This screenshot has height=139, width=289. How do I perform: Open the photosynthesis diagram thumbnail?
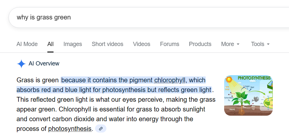(x=244, y=95)
